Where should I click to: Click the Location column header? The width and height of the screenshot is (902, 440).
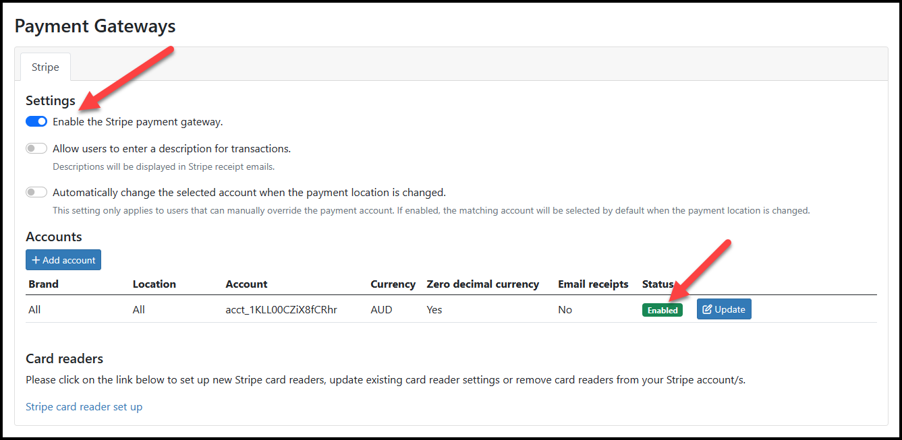pyautogui.click(x=154, y=284)
